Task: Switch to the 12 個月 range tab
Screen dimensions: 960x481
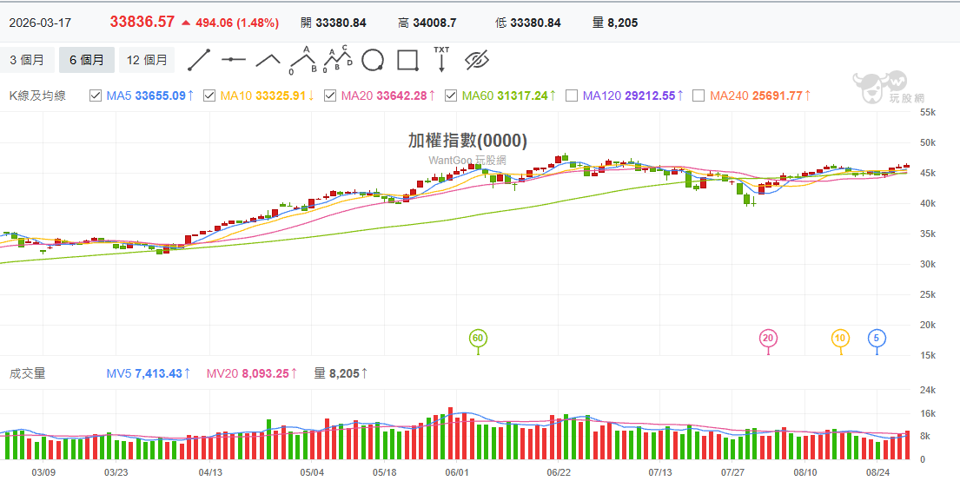Action: (x=147, y=60)
